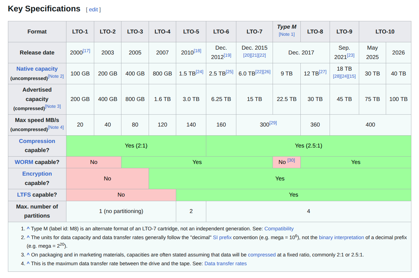Open citation 25 next to 2.5 TB
Viewport: 419px width, 278px height.
pyautogui.click(x=229, y=72)
